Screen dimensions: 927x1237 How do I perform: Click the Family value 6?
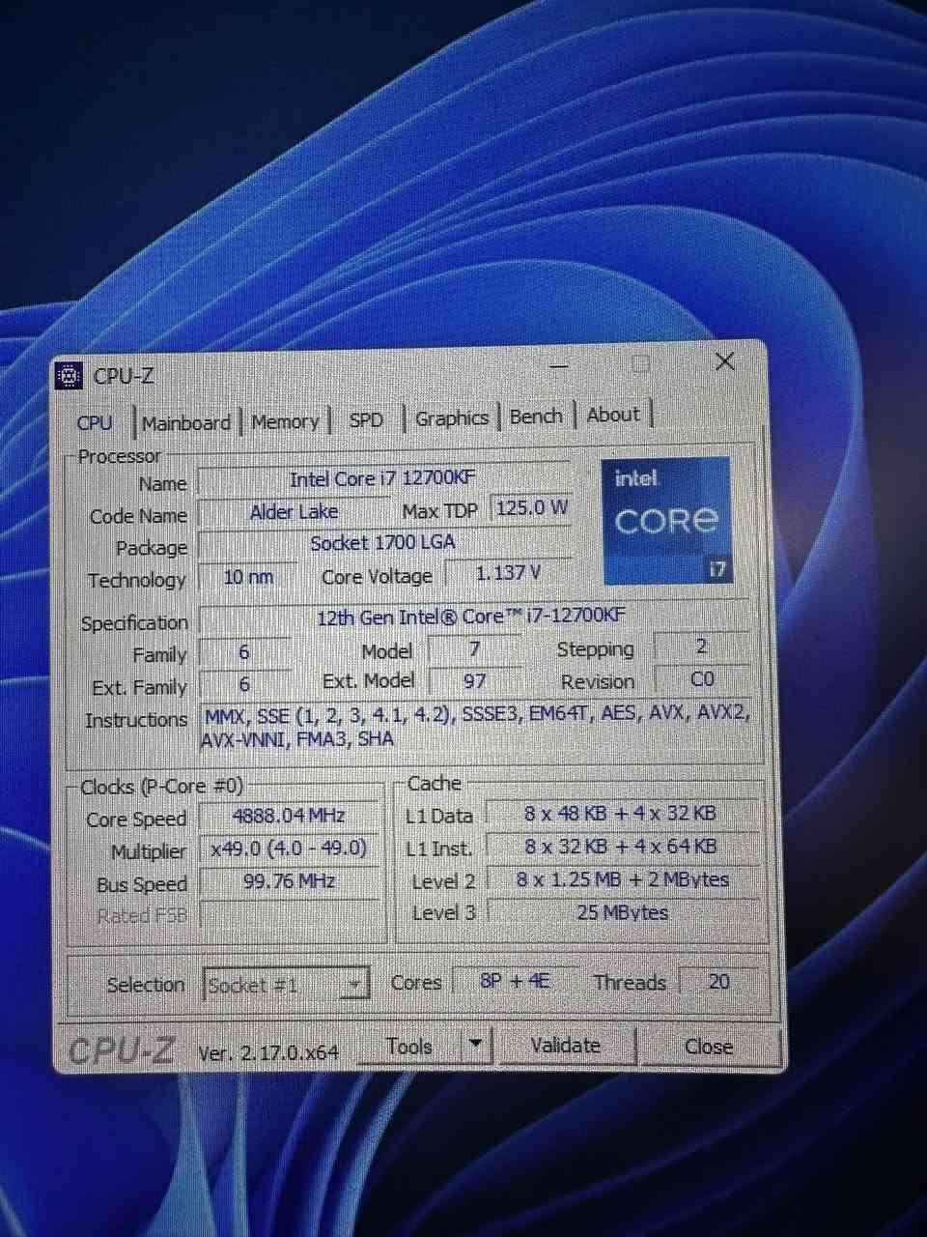pyautogui.click(x=244, y=653)
